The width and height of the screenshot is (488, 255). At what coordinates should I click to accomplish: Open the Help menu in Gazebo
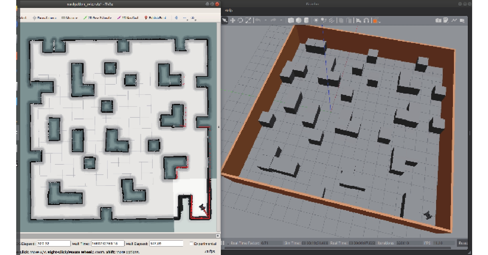(x=229, y=11)
